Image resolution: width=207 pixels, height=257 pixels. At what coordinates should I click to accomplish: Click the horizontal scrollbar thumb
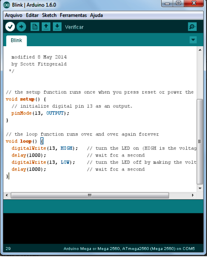[x=90, y=195]
